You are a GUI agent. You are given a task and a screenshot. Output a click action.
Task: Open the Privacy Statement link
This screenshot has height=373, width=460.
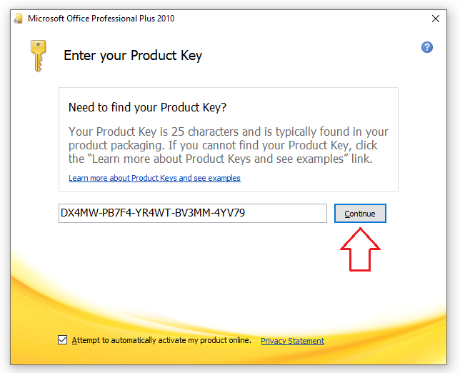point(292,341)
